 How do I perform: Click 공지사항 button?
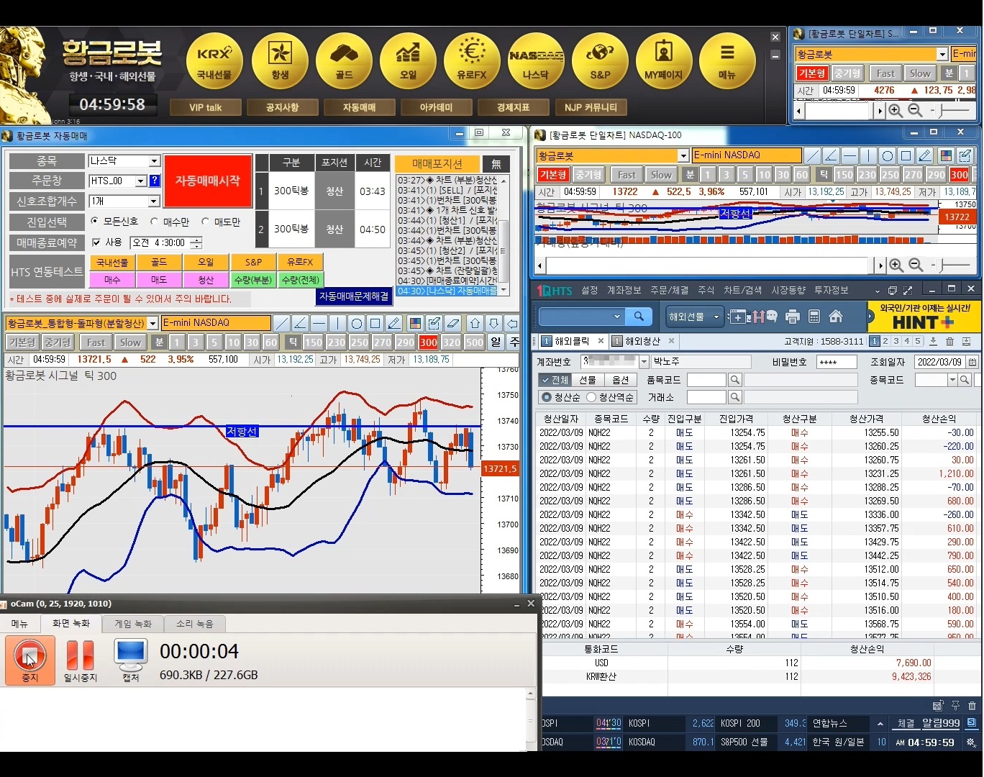coord(282,108)
